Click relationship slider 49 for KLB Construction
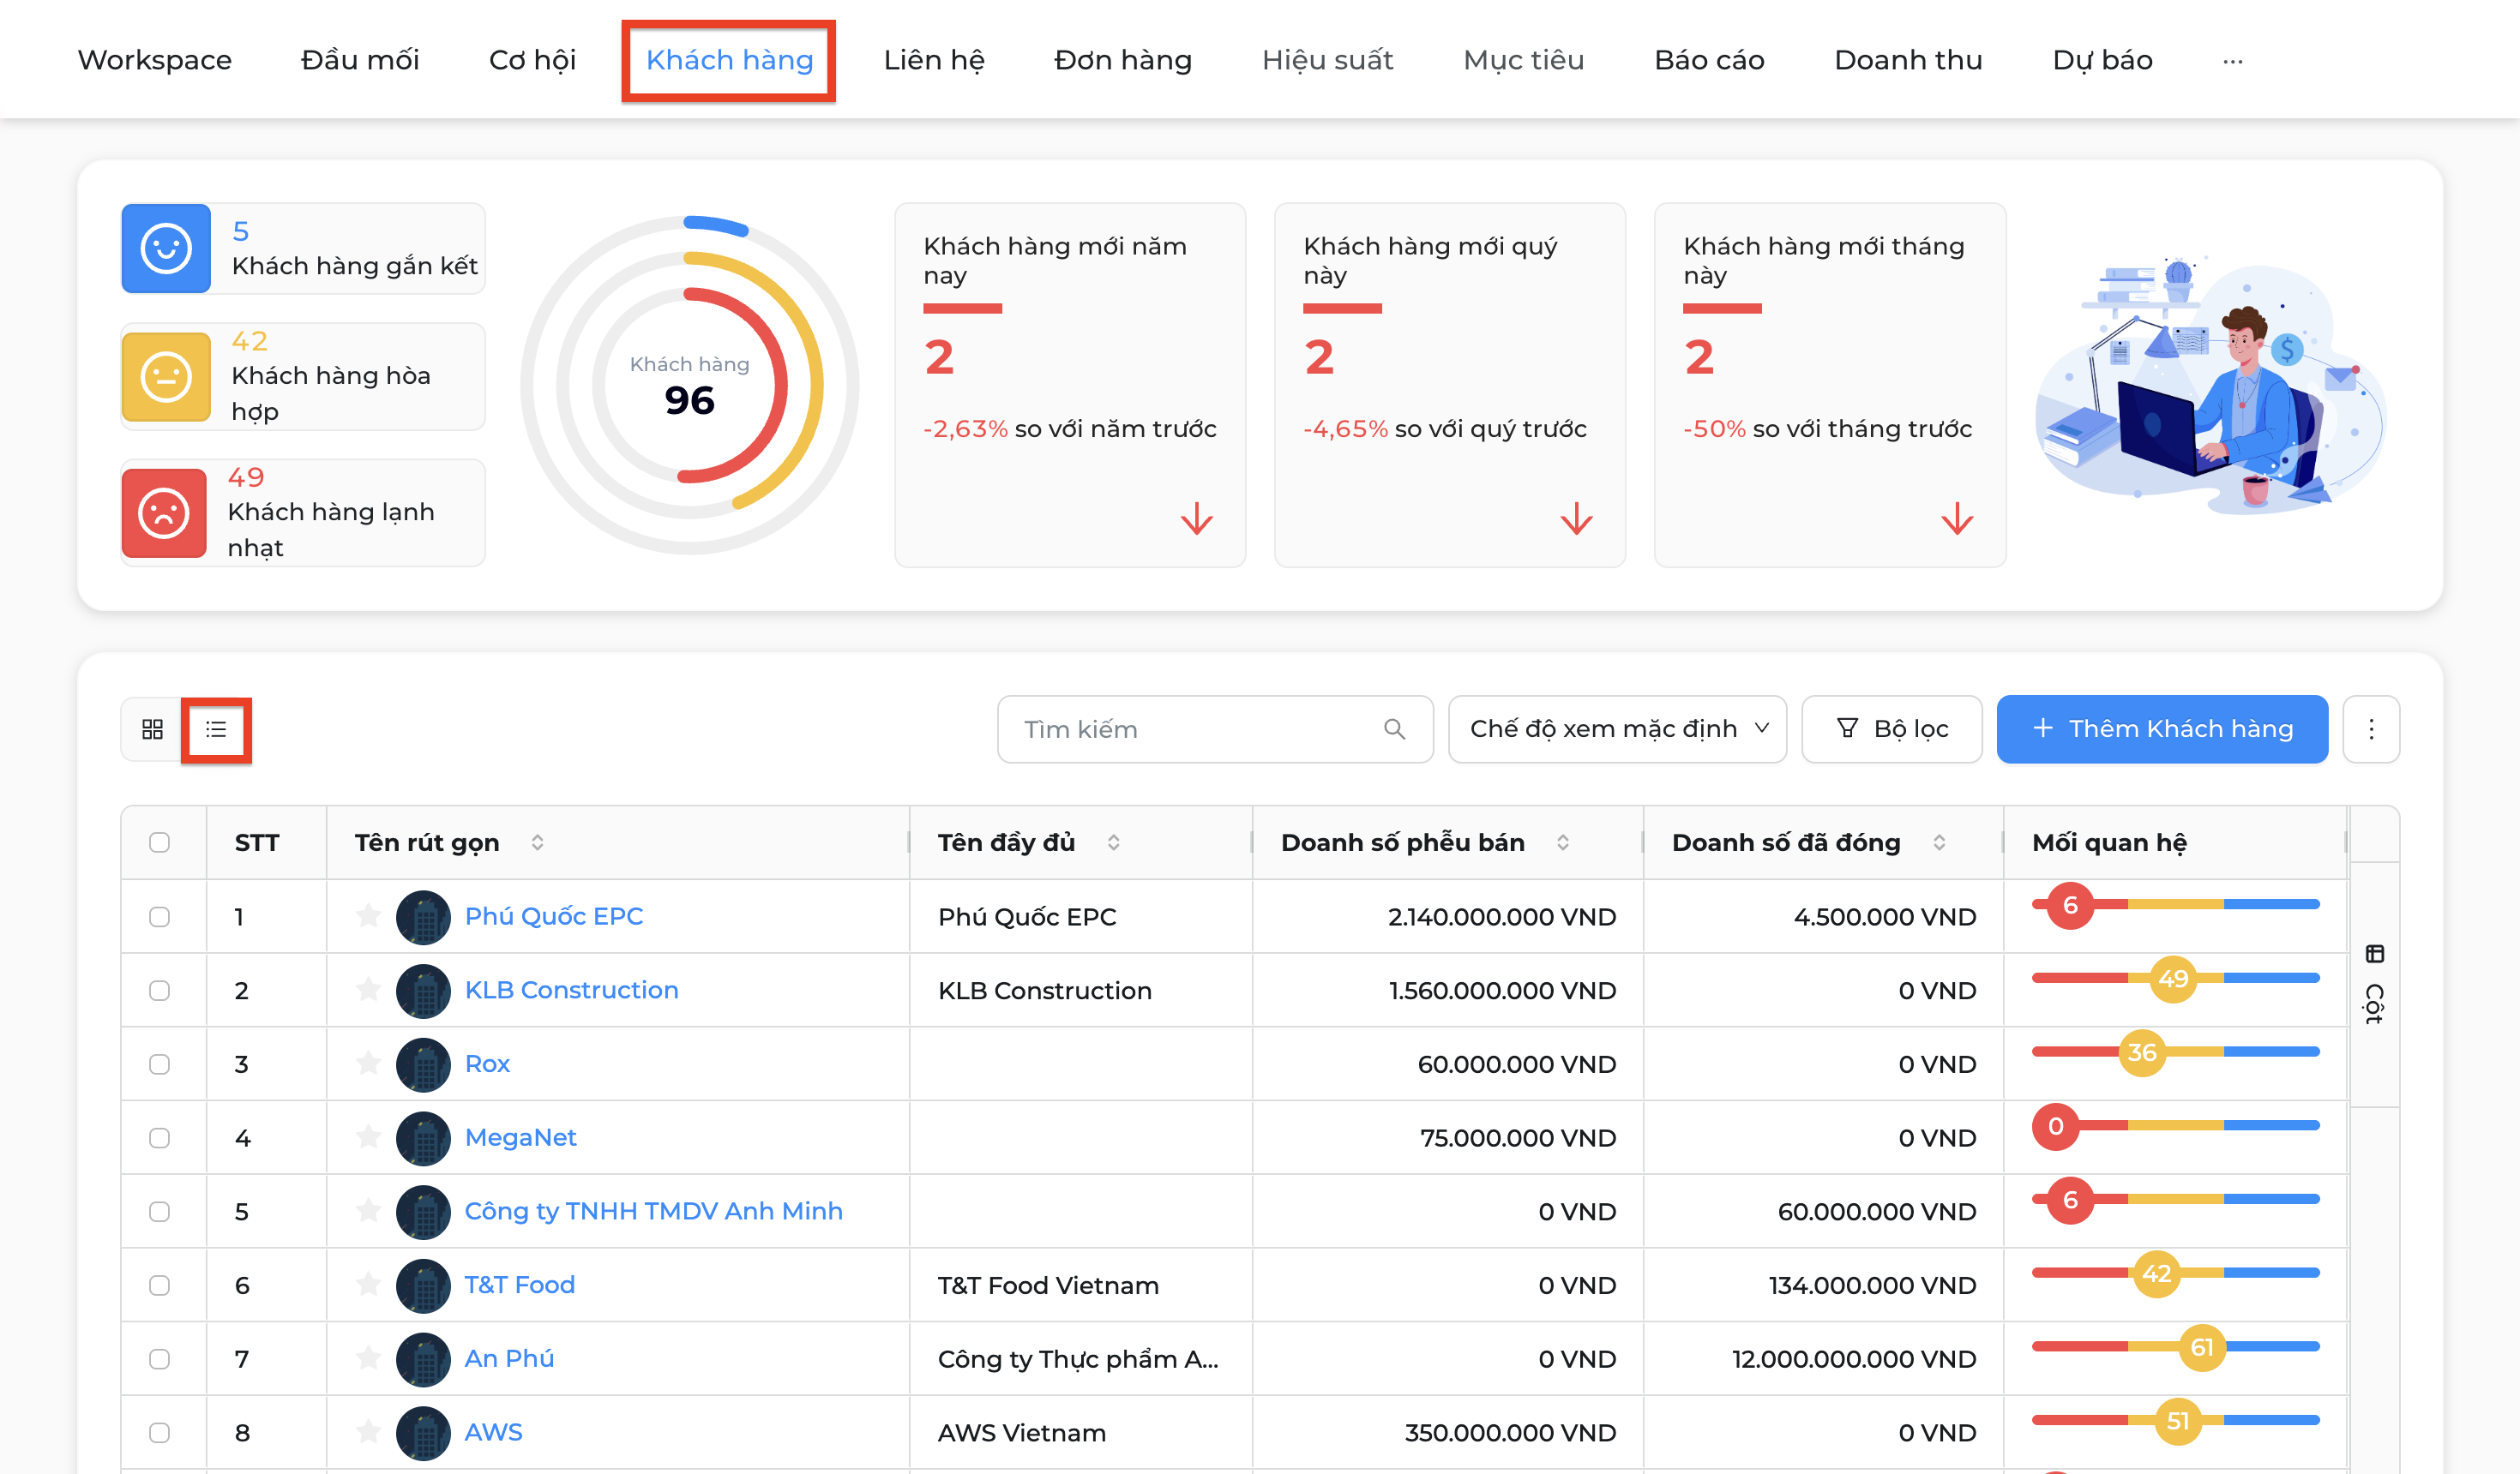Image resolution: width=2520 pixels, height=1474 pixels. tap(2173, 979)
